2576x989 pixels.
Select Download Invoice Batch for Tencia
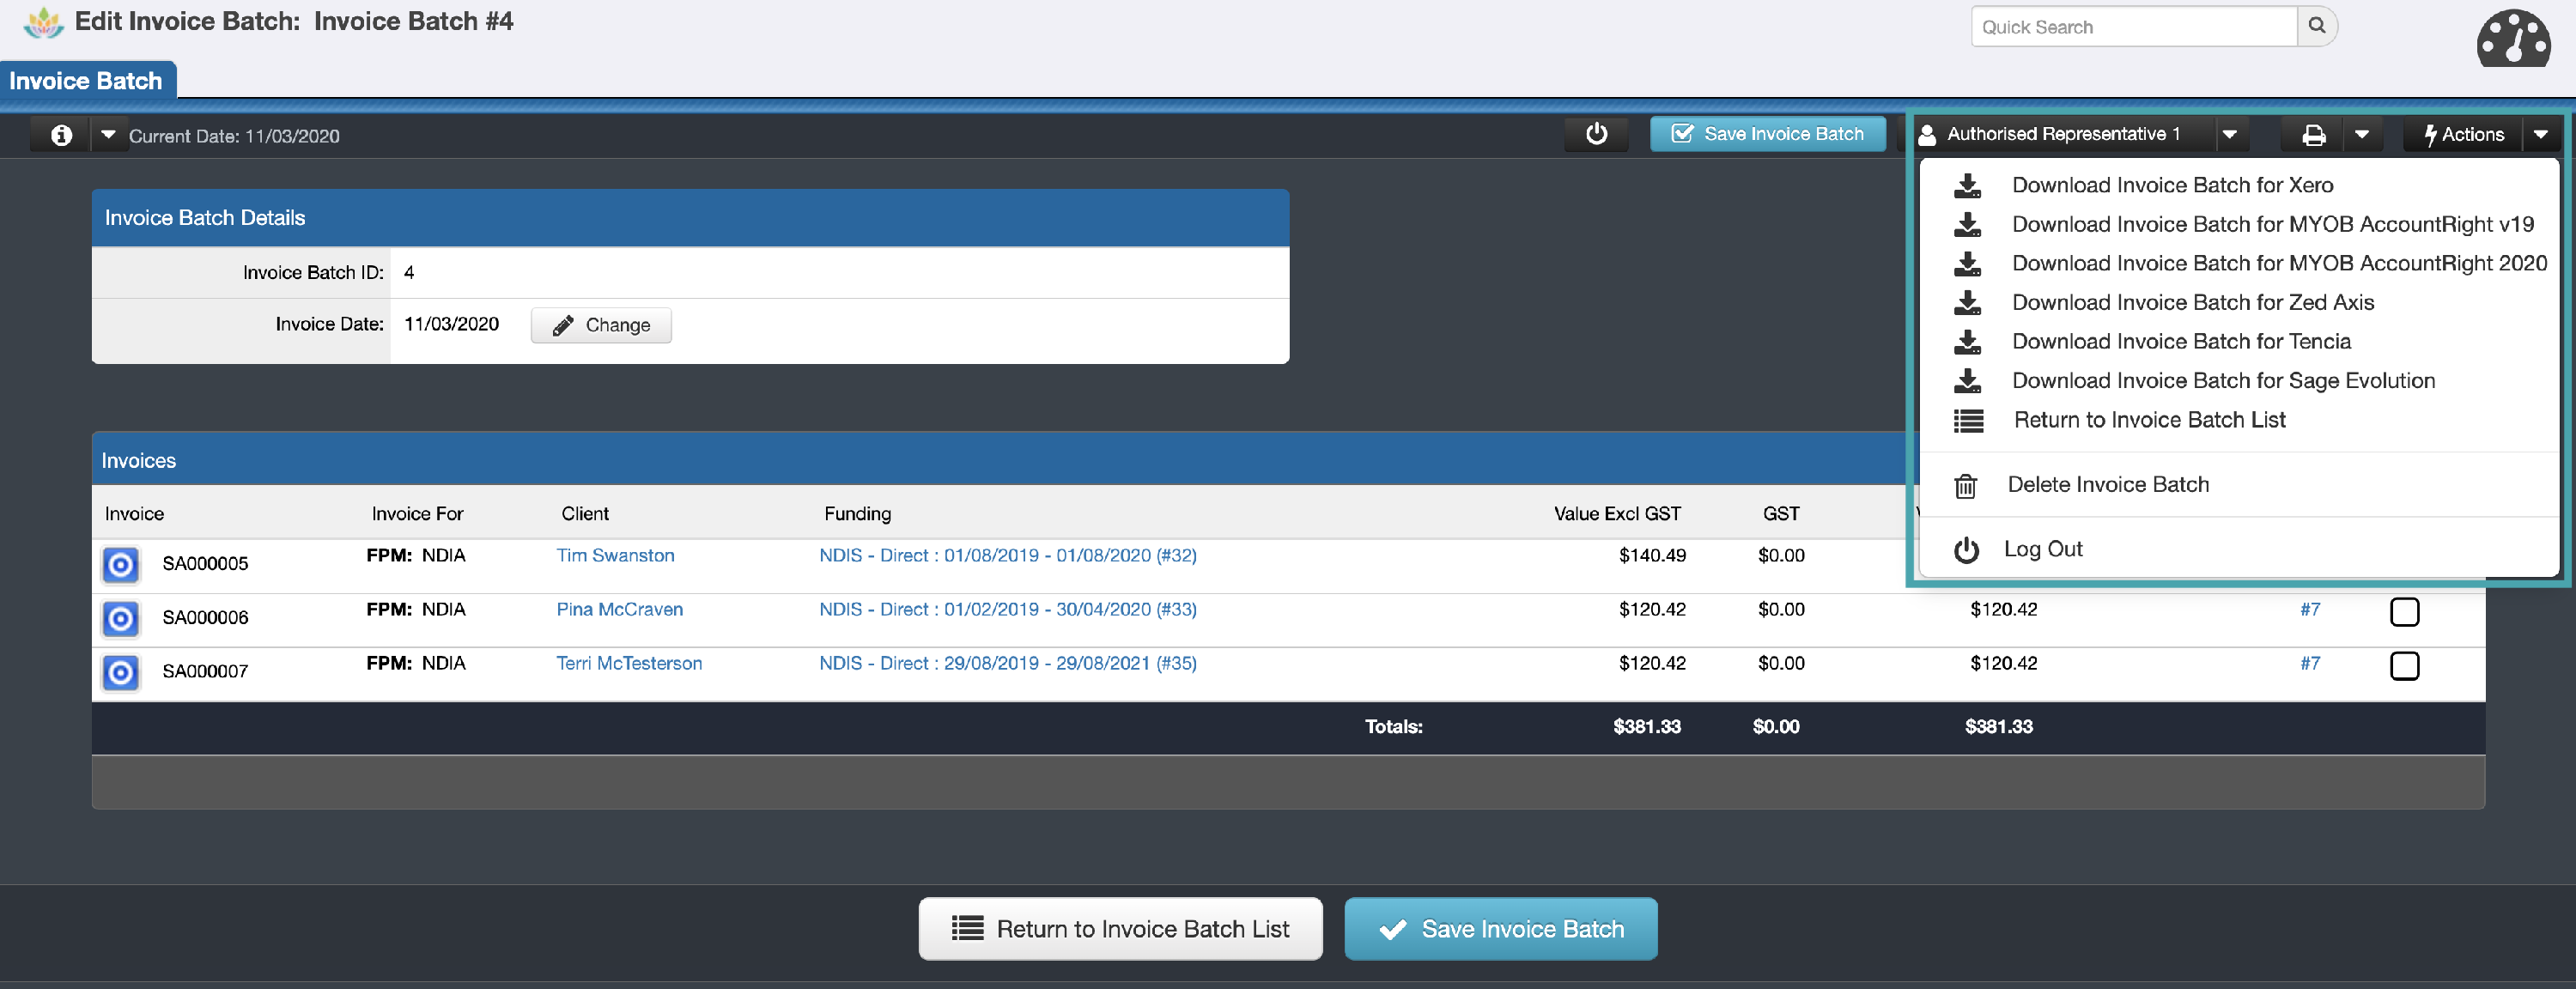pos(2182,341)
